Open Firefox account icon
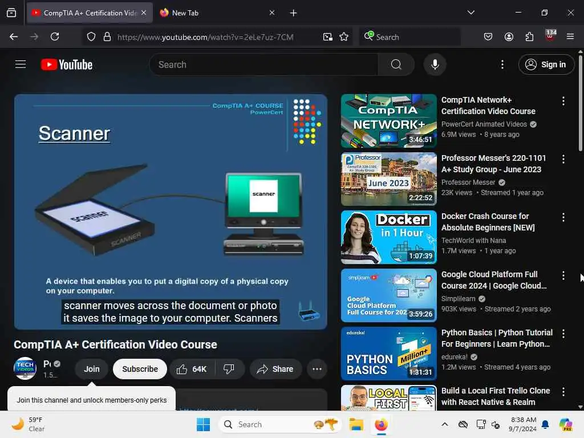584x438 pixels. click(509, 36)
